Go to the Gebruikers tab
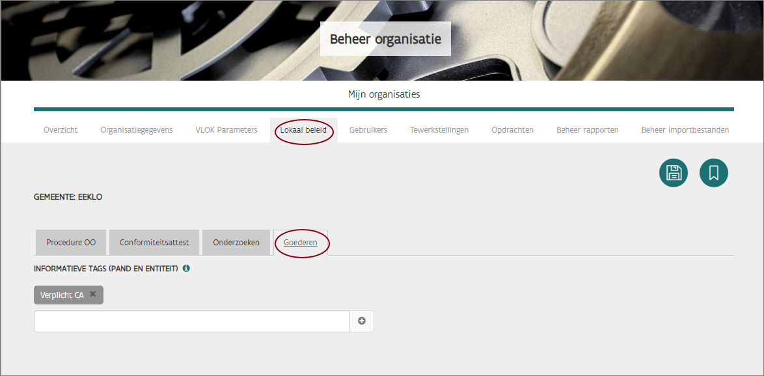764x376 pixels. click(368, 130)
